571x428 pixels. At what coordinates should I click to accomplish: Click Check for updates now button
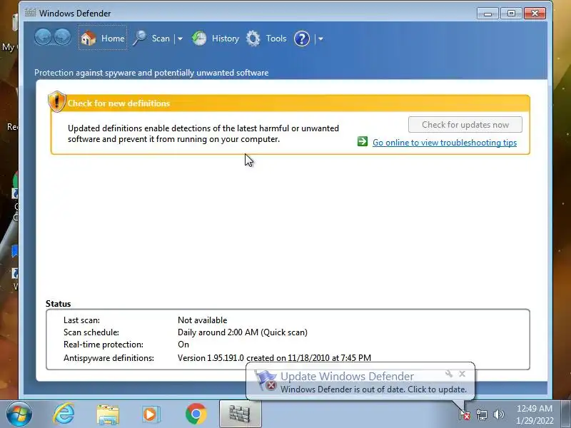pyautogui.click(x=465, y=125)
